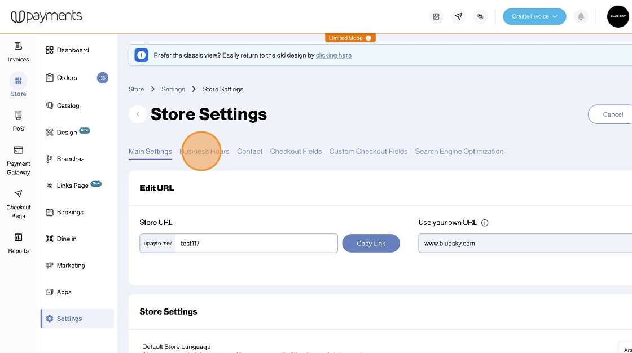This screenshot has width=632, height=353.
Task: Click the back arrow beside Store Settings
Action: tap(138, 114)
